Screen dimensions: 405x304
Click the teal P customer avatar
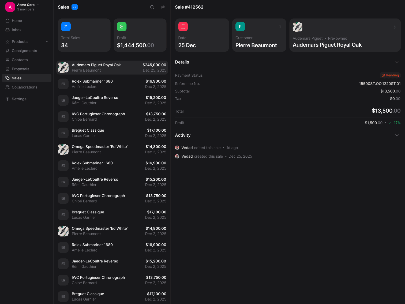(240, 27)
